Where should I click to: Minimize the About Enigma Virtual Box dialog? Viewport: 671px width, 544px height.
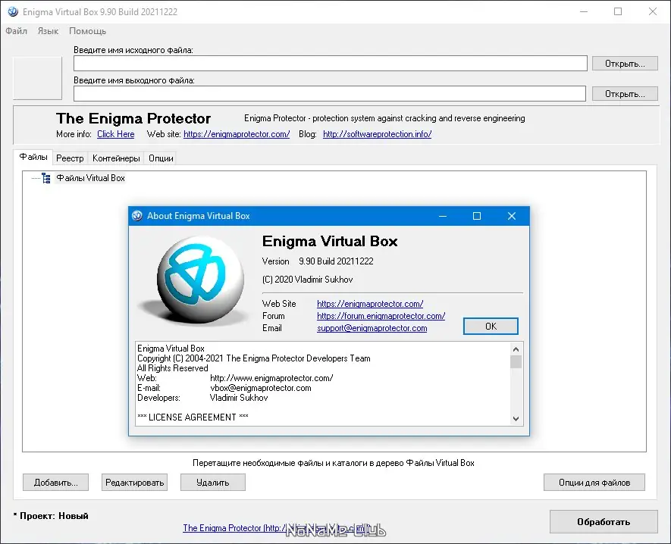(443, 216)
